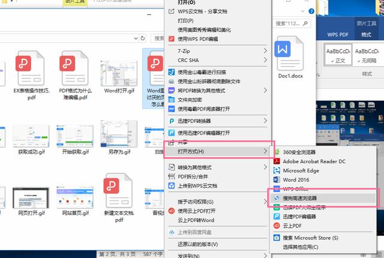Expand the 授予访问权限(G) submenu arrow

point(265,202)
